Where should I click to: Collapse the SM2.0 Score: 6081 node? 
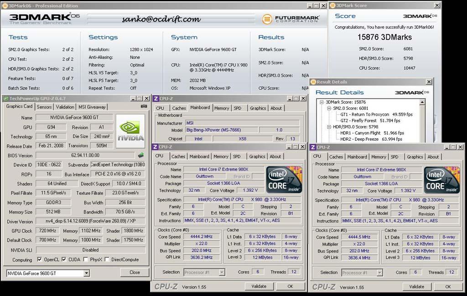click(329, 108)
